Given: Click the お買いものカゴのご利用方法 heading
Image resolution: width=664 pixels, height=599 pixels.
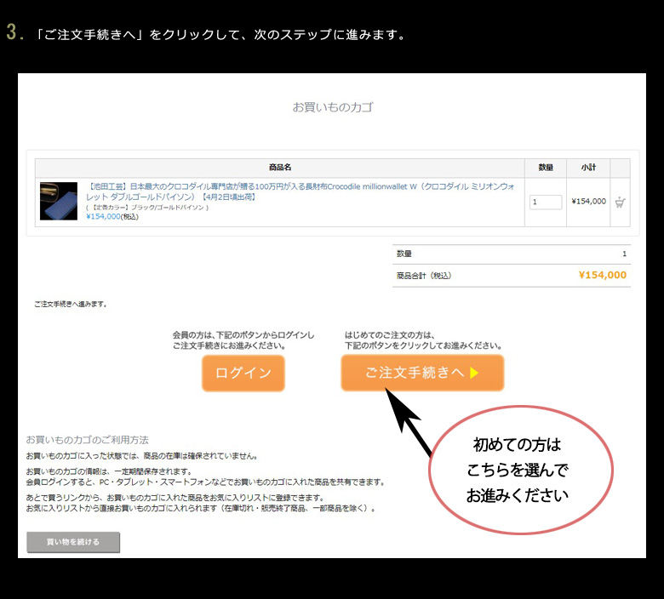Looking at the screenshot, I should (87, 440).
